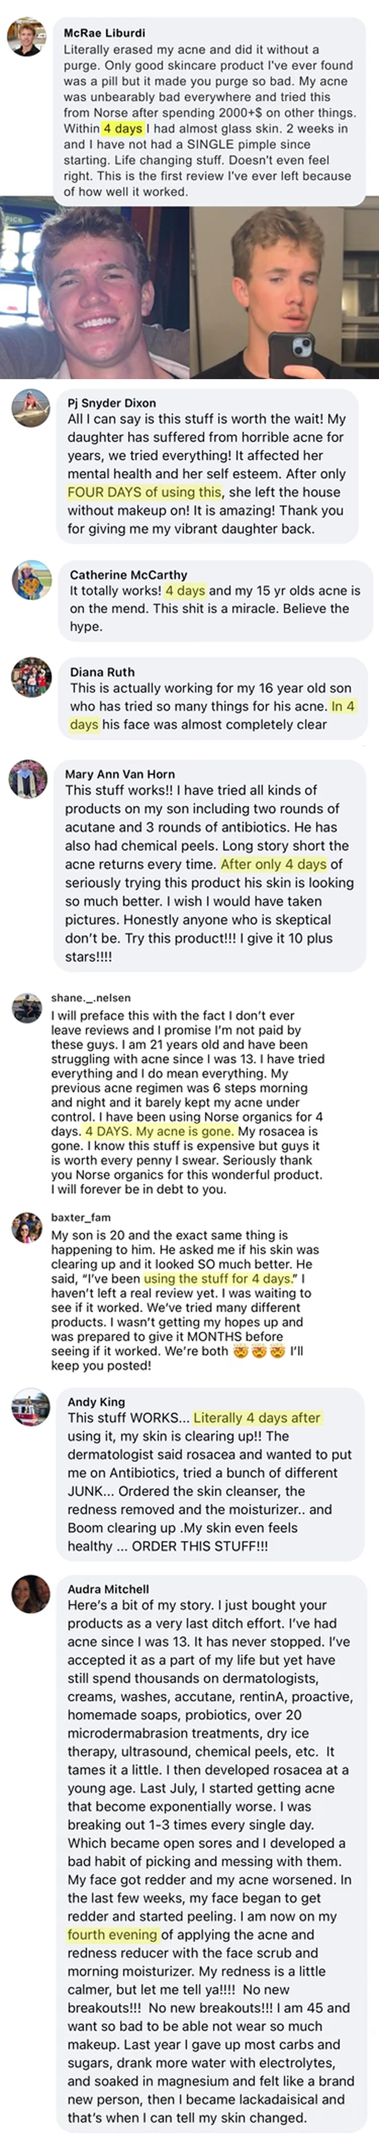The image size is (379, 2140).
Task: Click the Pj Snyder Dixon name
Action: pyautogui.click(x=112, y=403)
